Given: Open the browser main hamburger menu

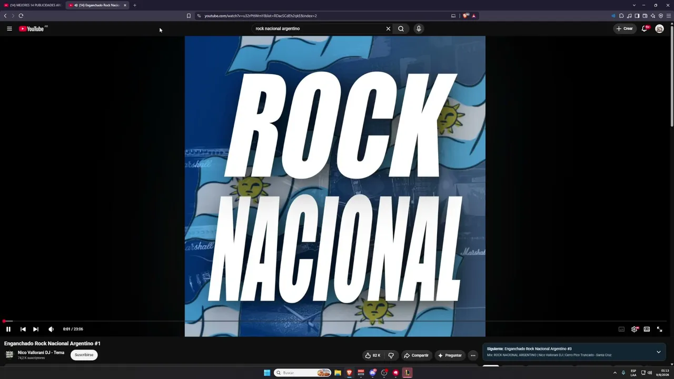Looking at the screenshot, I should (669, 16).
